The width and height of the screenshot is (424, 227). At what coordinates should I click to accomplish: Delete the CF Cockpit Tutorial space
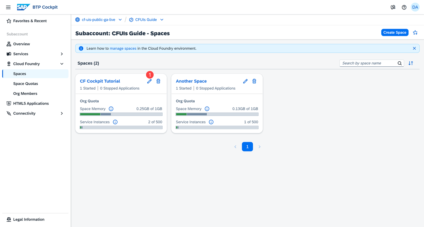[158, 81]
